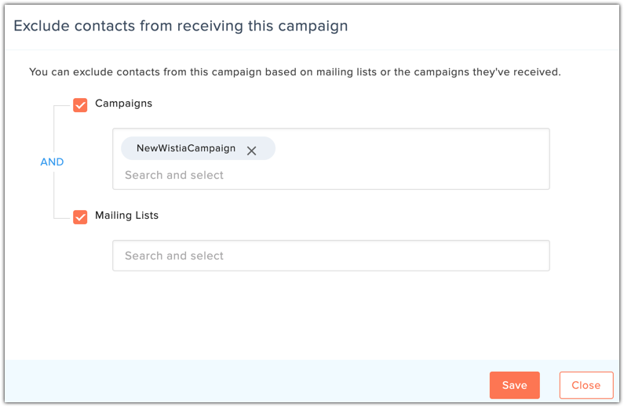Remove the NewWistiaCampaign chip with its X icon
The image size is (624, 407).
tap(251, 151)
